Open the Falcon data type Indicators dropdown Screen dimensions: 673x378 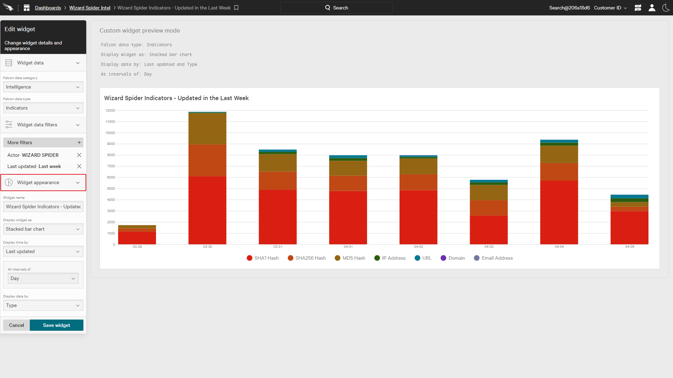(43, 108)
